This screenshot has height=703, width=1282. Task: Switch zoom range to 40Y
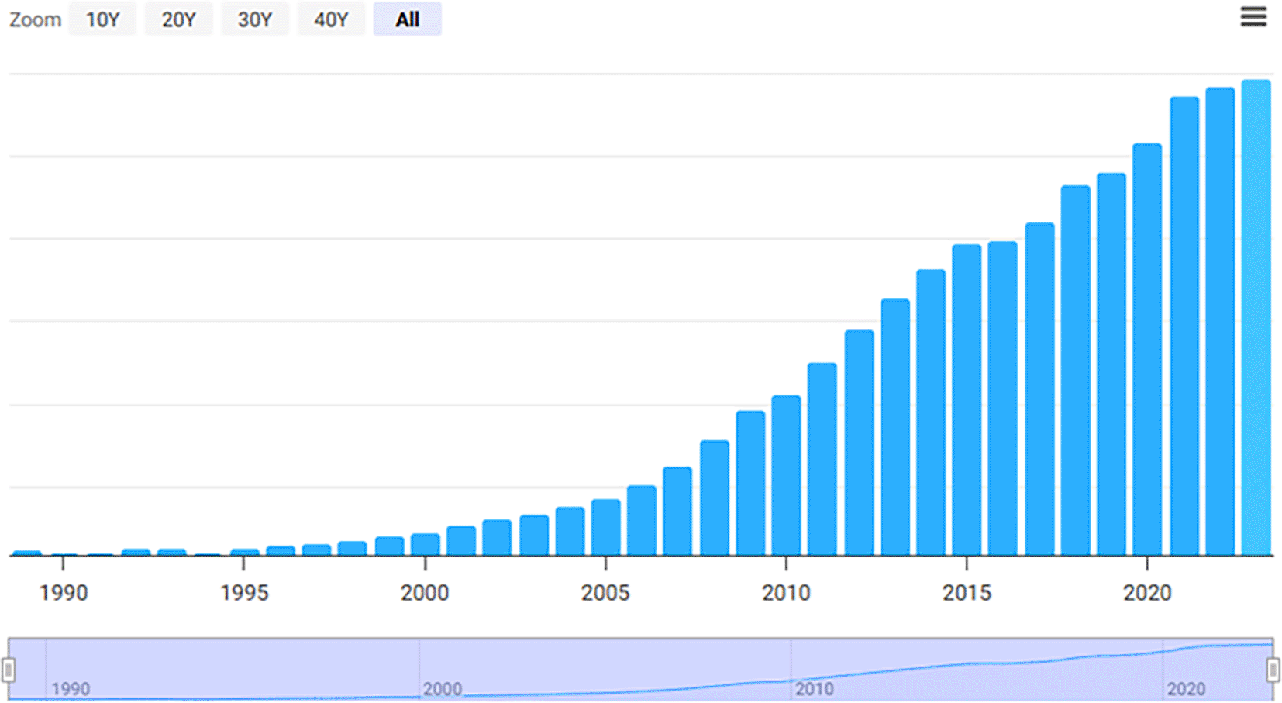pyautogui.click(x=331, y=19)
